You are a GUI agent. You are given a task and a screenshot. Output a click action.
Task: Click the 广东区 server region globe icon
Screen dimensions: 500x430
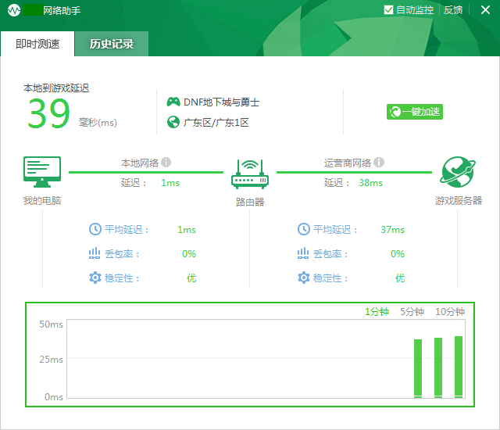click(x=173, y=122)
